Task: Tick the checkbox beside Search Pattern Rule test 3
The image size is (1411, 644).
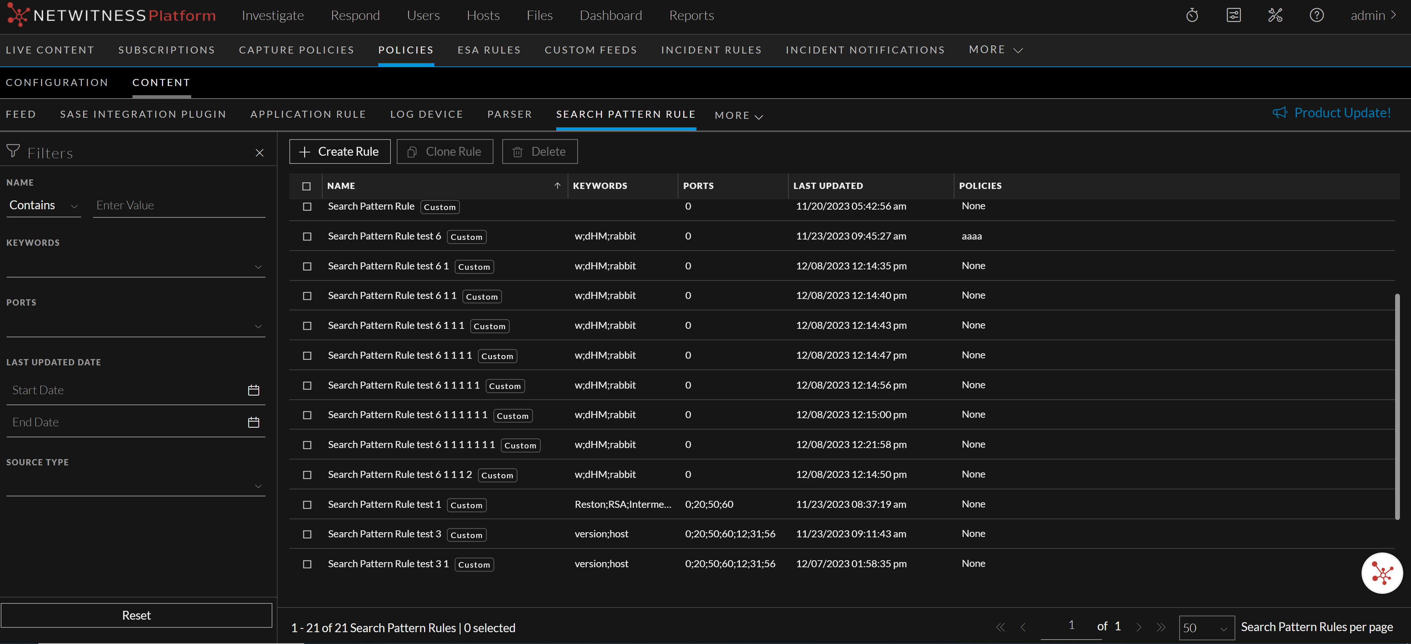Action: point(307,534)
